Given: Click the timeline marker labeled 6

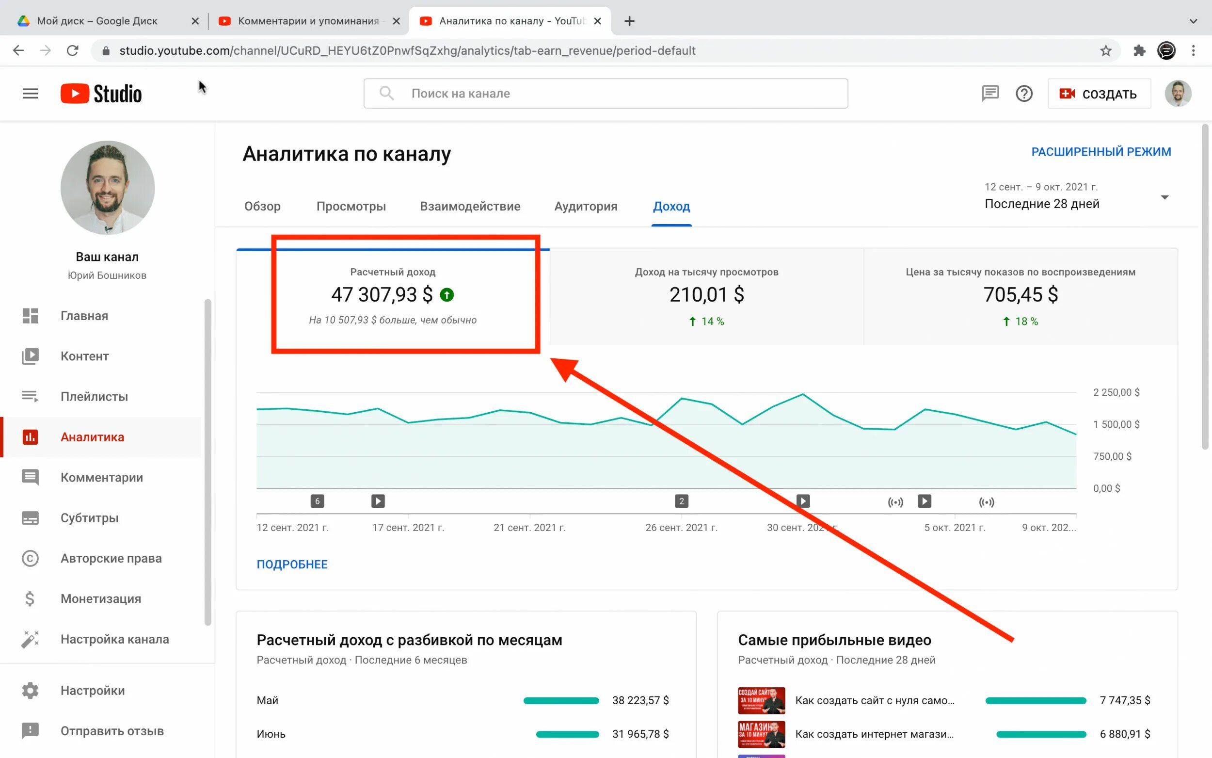Looking at the screenshot, I should click(x=317, y=501).
